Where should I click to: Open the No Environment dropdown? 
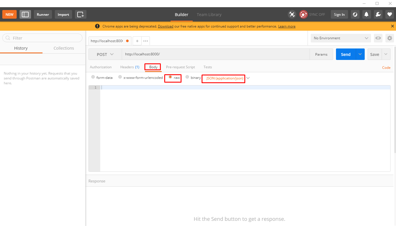(341, 38)
